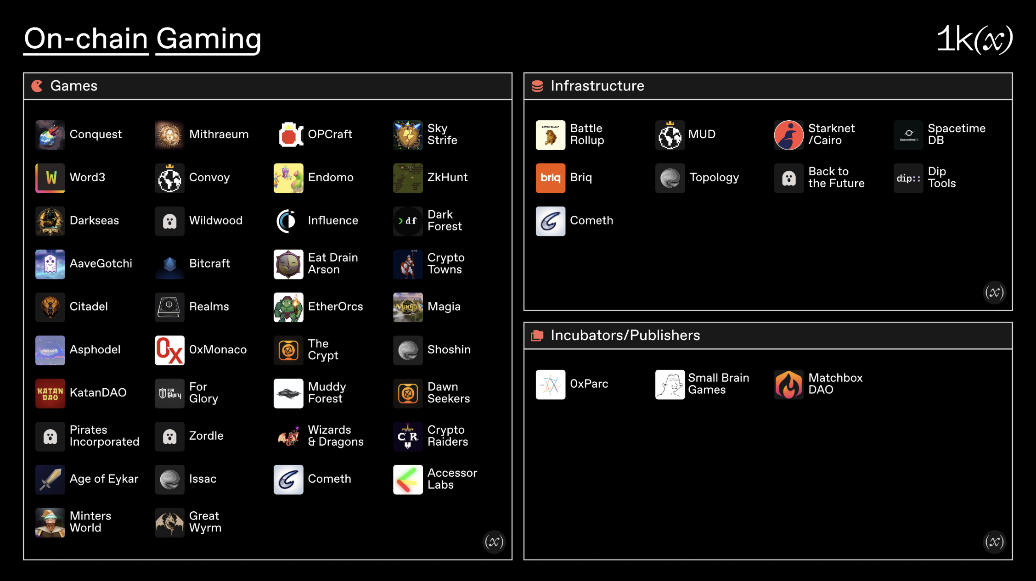
Task: Click the Conquest game icon
Action: coord(50,135)
